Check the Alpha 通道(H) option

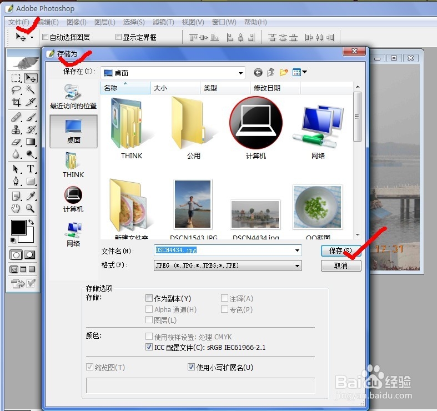149,309
